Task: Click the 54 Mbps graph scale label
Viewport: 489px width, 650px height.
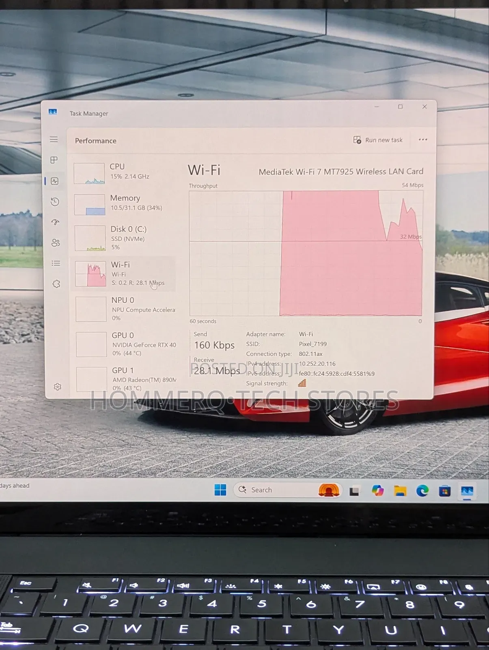Action: coord(413,185)
